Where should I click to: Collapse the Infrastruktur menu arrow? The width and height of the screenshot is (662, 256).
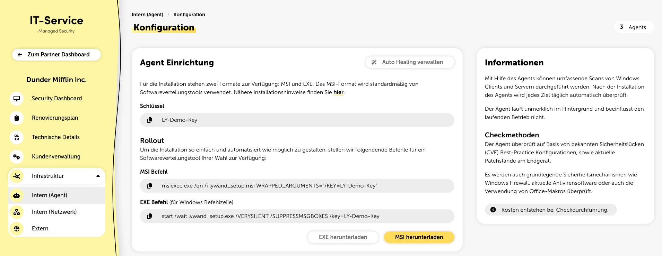point(98,176)
